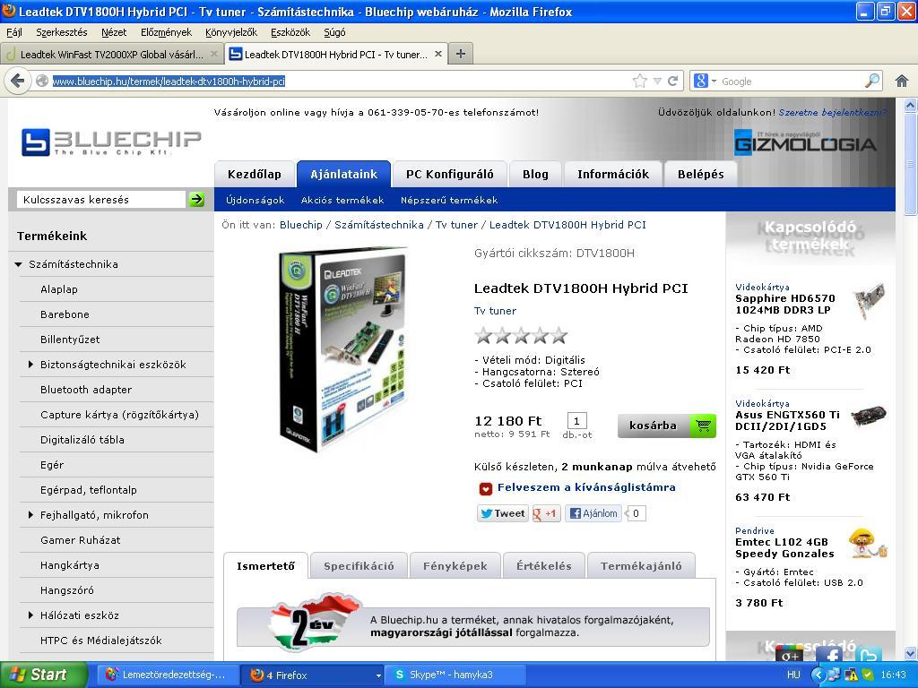This screenshot has height=688, width=918.
Task: Open the Gizmologia banner logo
Action: (x=805, y=142)
